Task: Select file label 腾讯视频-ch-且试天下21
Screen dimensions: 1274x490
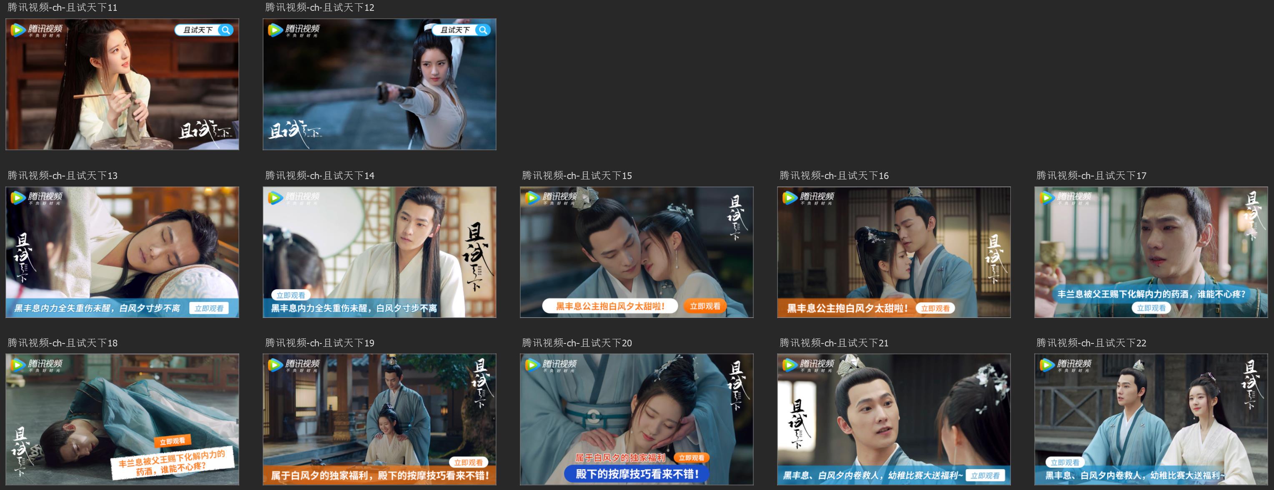Action: (834, 343)
